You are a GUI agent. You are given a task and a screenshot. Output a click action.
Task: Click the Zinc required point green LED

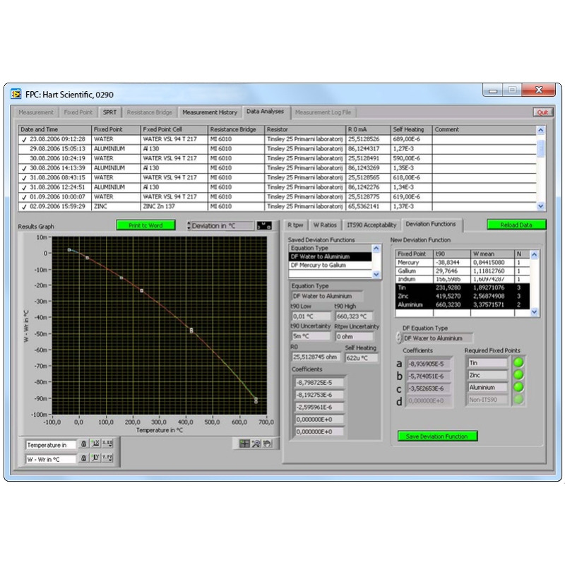tap(518, 375)
